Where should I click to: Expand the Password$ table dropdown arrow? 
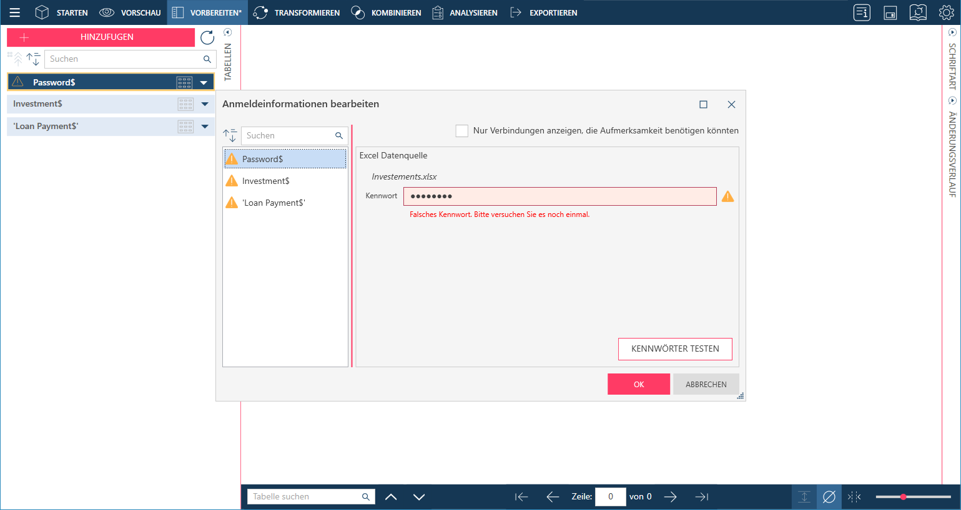click(x=204, y=82)
